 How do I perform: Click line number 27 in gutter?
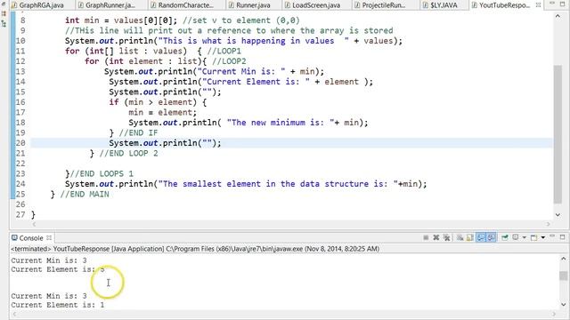[x=20, y=214]
